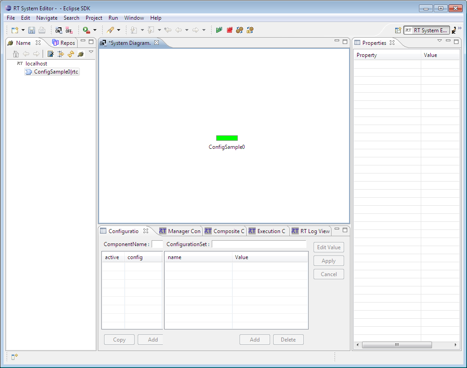
Task: Click the Back arrow in Name Service view
Action: tap(26, 54)
